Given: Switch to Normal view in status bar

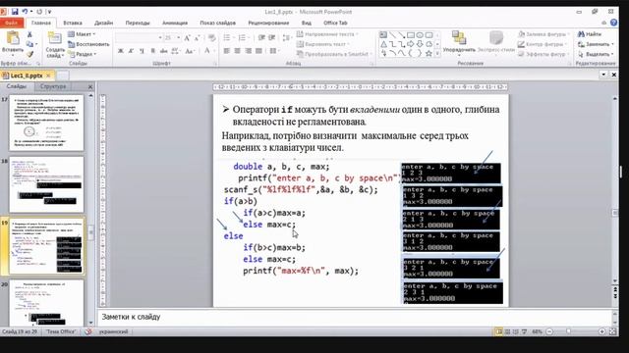Looking at the screenshot, I should point(498,331).
